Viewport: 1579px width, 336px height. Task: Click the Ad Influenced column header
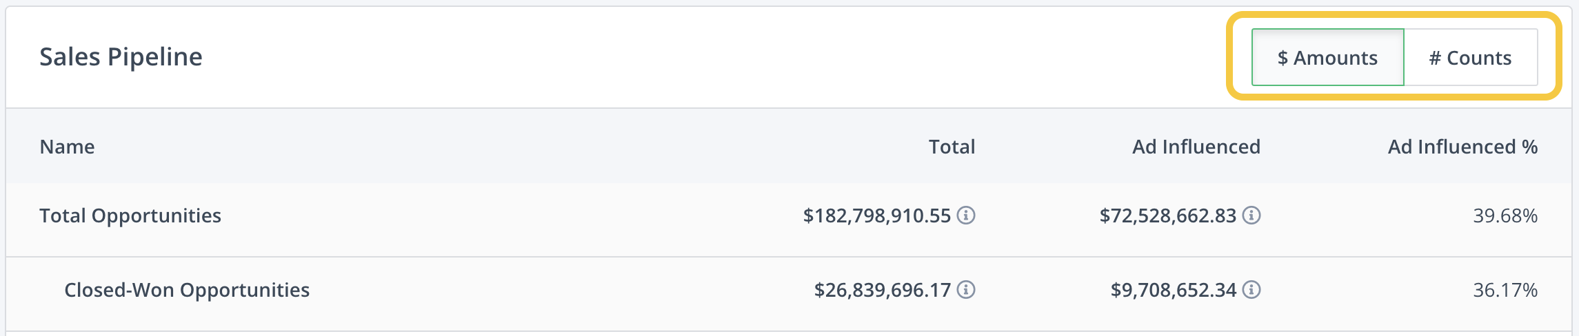1196,147
